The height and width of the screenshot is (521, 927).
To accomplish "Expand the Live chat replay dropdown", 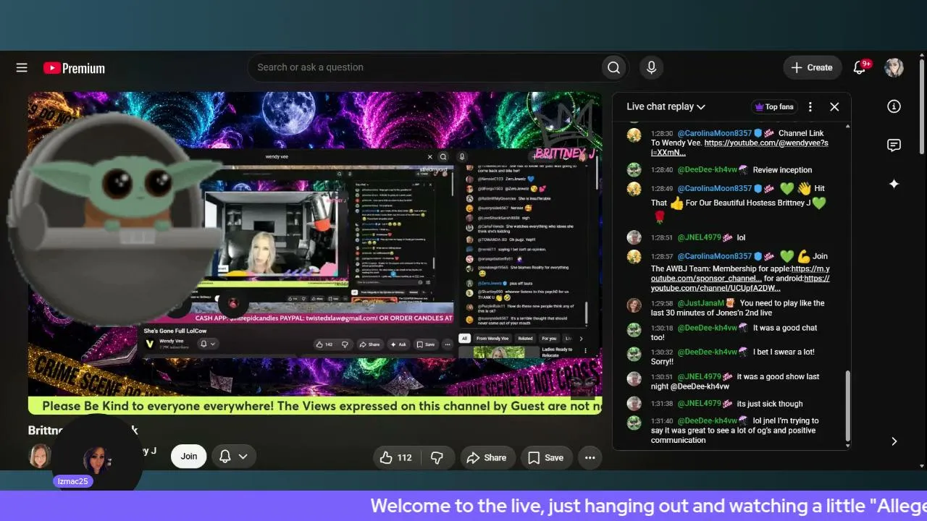I will coord(666,106).
